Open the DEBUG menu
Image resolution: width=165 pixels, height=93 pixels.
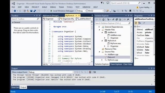click(53, 7)
